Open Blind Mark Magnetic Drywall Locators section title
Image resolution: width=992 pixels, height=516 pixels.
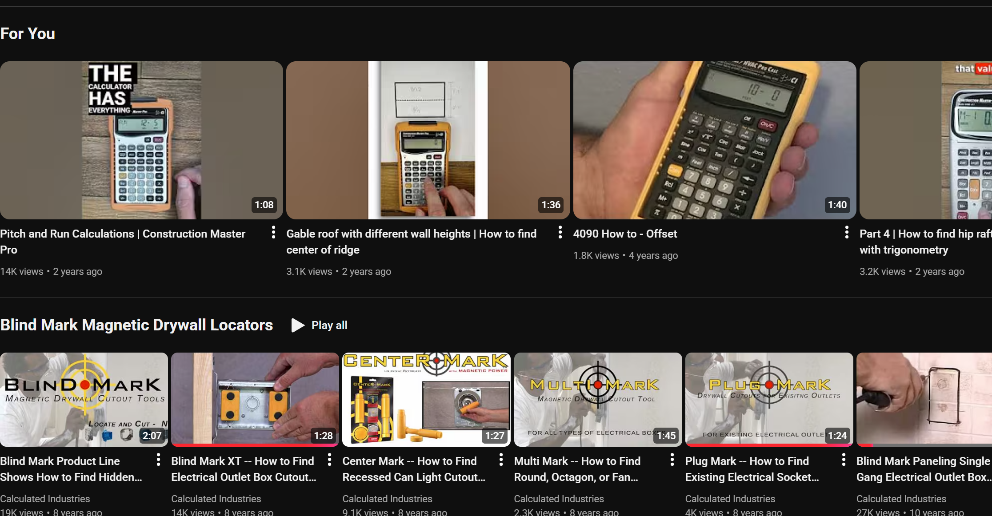tap(136, 325)
